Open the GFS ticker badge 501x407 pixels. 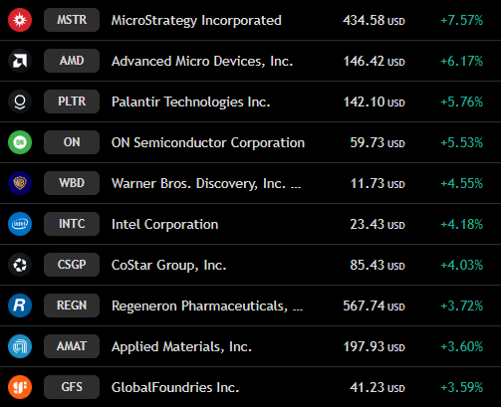(x=72, y=387)
